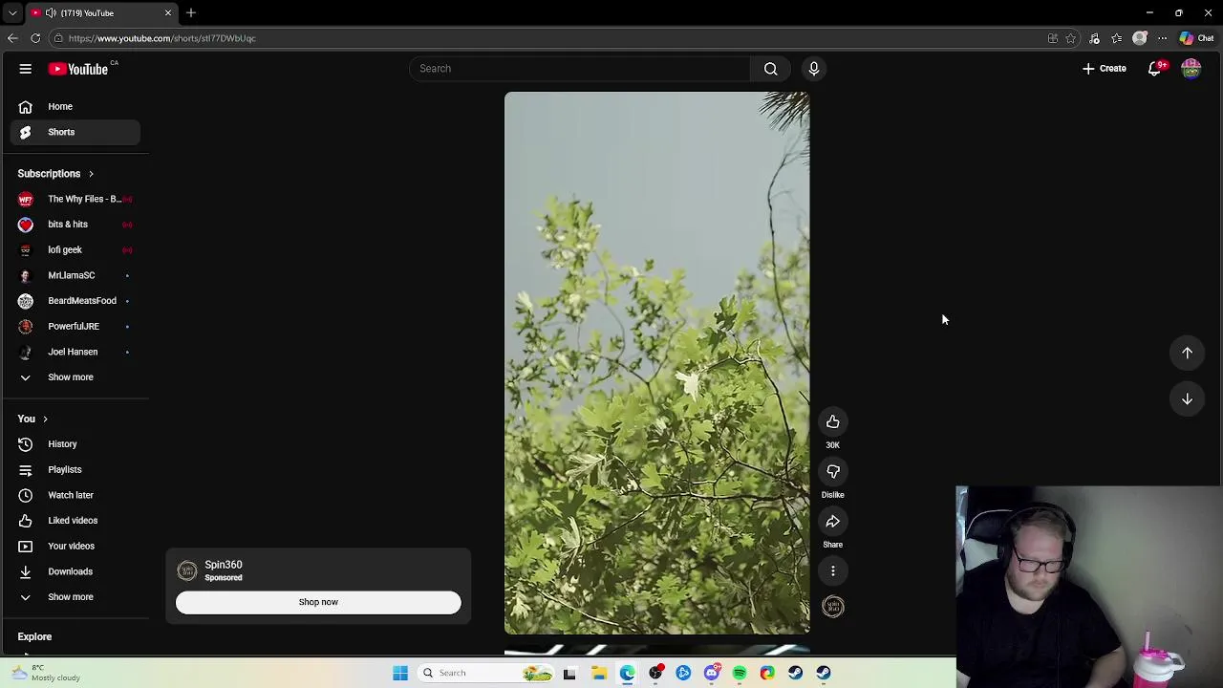Go back in browser history
The image size is (1223, 688).
point(12,38)
